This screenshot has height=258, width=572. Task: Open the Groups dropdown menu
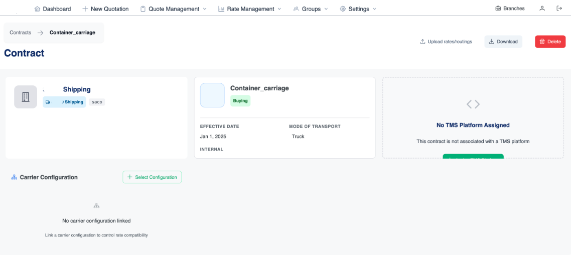click(311, 9)
